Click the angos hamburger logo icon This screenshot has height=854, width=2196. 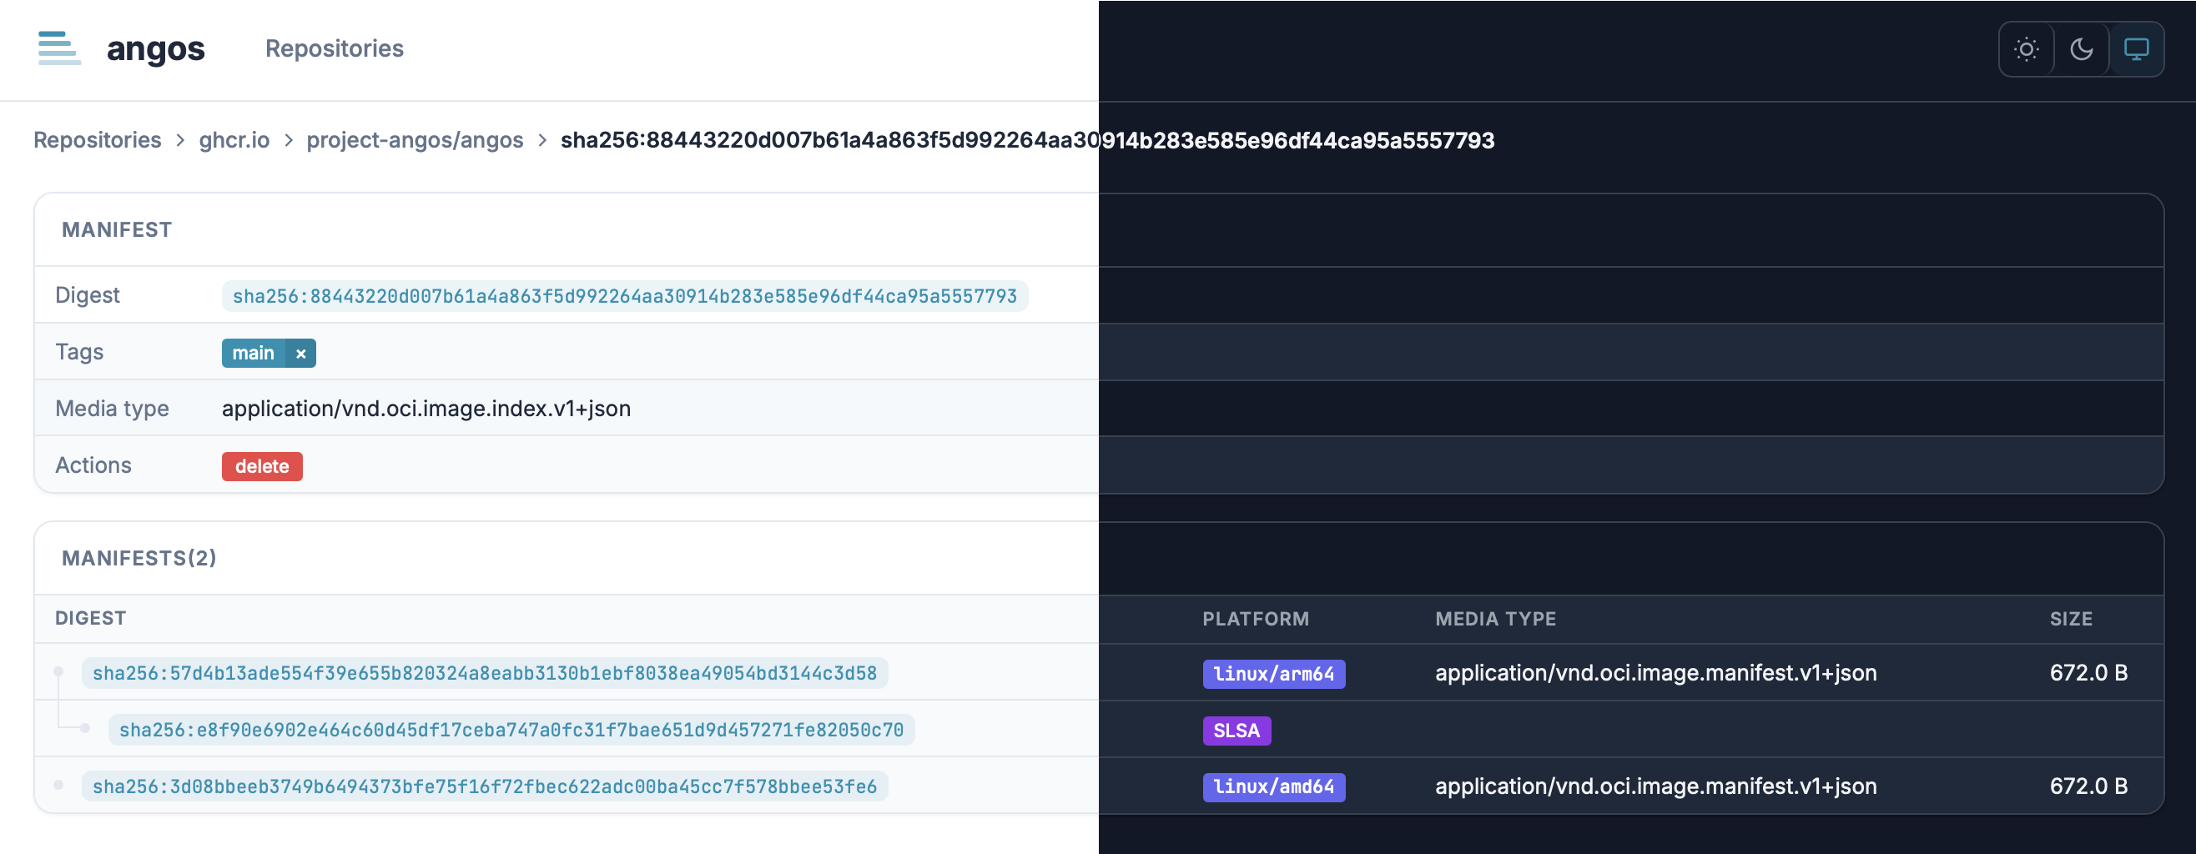click(58, 48)
